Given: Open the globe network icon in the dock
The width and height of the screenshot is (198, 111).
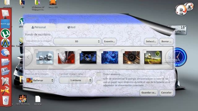Looking at the screenshot, I should click(5, 52).
